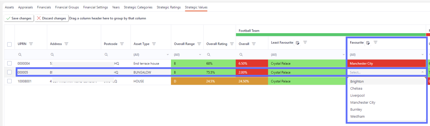Open the Address column filter icon

pos(66,44)
